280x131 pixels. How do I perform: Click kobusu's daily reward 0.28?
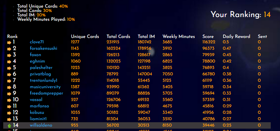pos(227,112)
